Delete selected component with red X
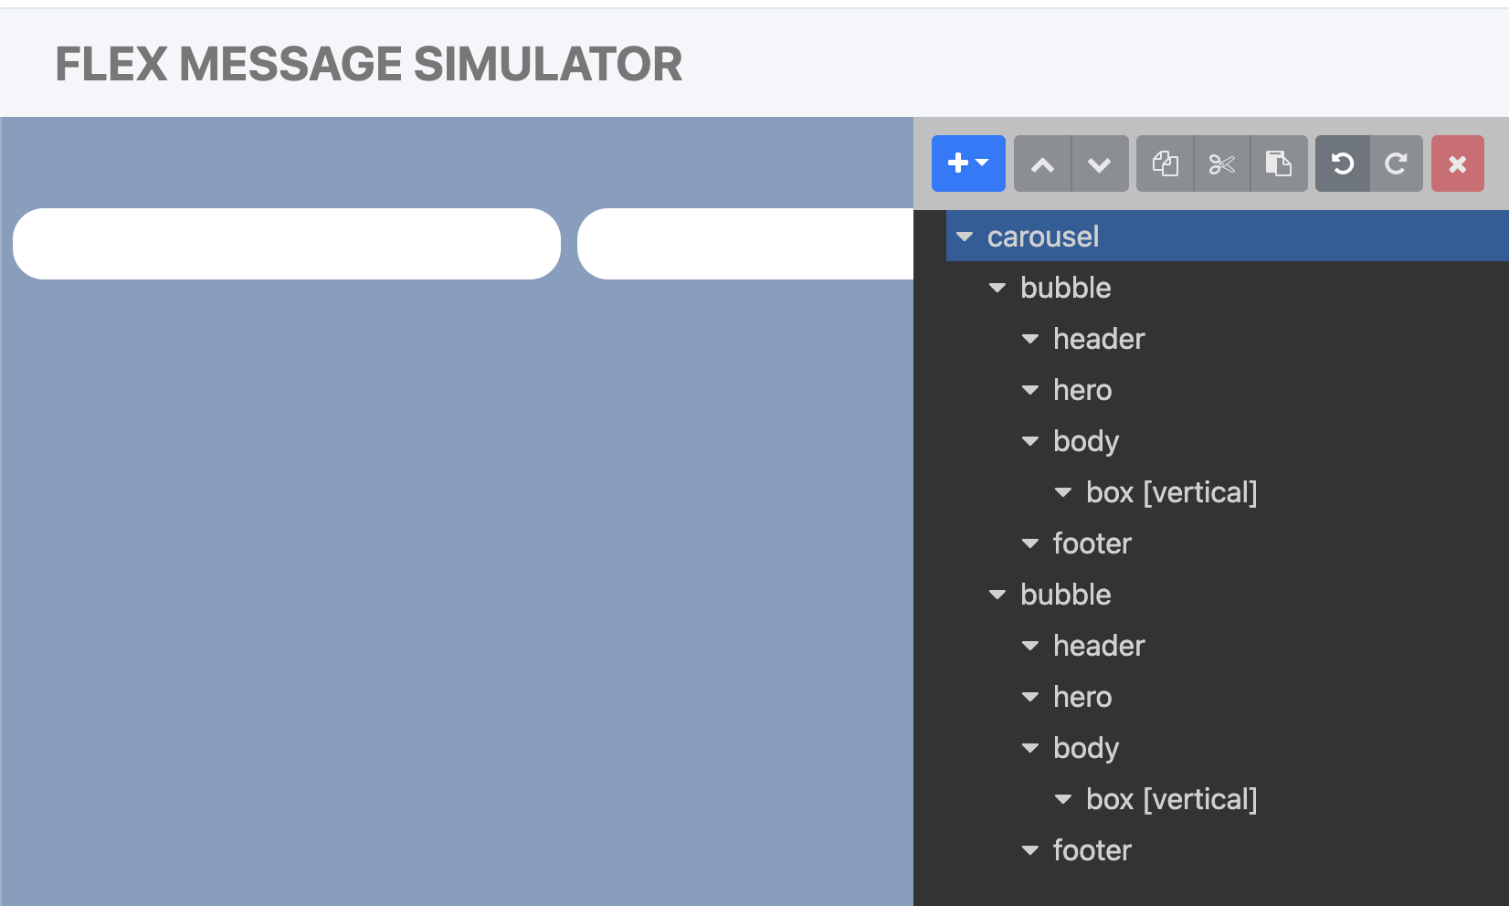 click(1458, 163)
